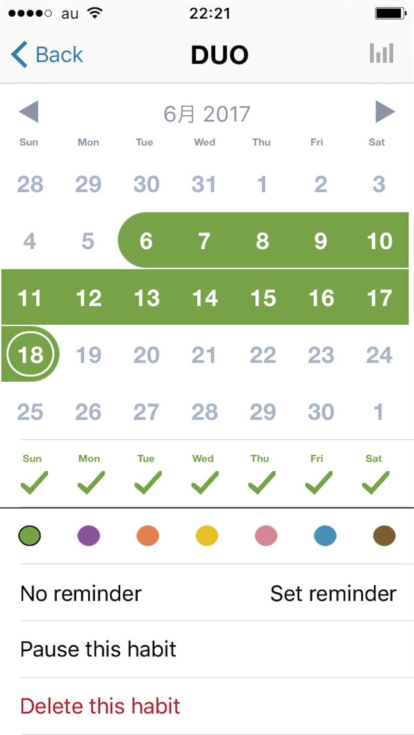The height and width of the screenshot is (735, 414).
Task: Tap Pause this habit
Action: 98,649
